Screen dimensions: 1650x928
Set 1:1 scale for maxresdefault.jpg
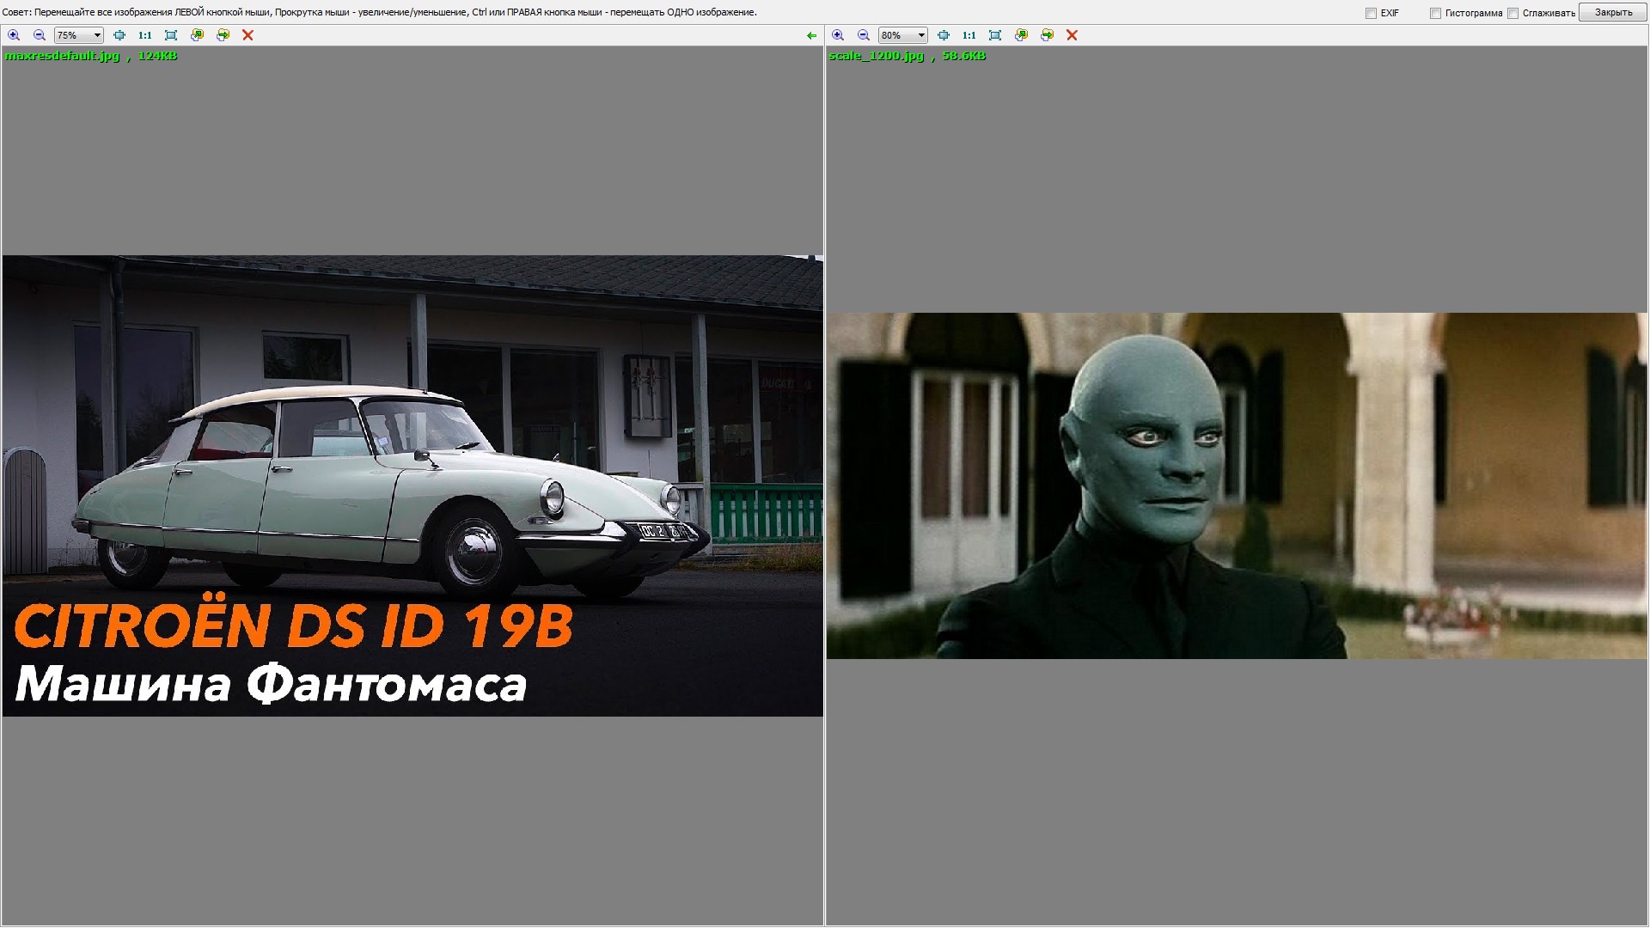(x=145, y=35)
